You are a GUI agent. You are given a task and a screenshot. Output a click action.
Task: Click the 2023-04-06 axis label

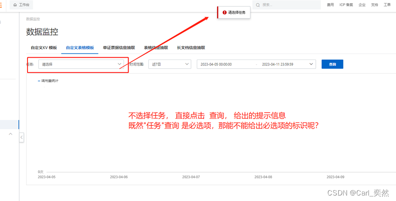[x=119, y=177]
